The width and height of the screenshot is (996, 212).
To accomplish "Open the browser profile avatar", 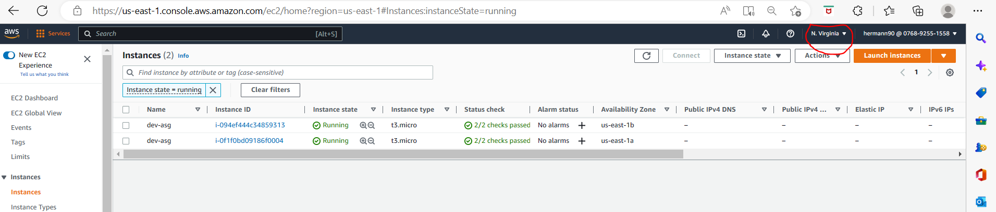I will 948,10.
